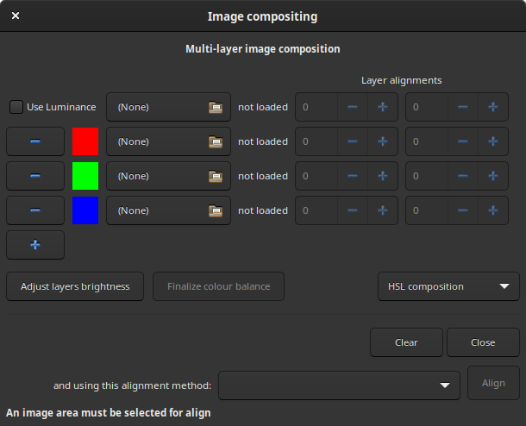Viewport: 526px width, 426px height.
Task: Increase luminance layer first alignment value
Action: pos(383,107)
